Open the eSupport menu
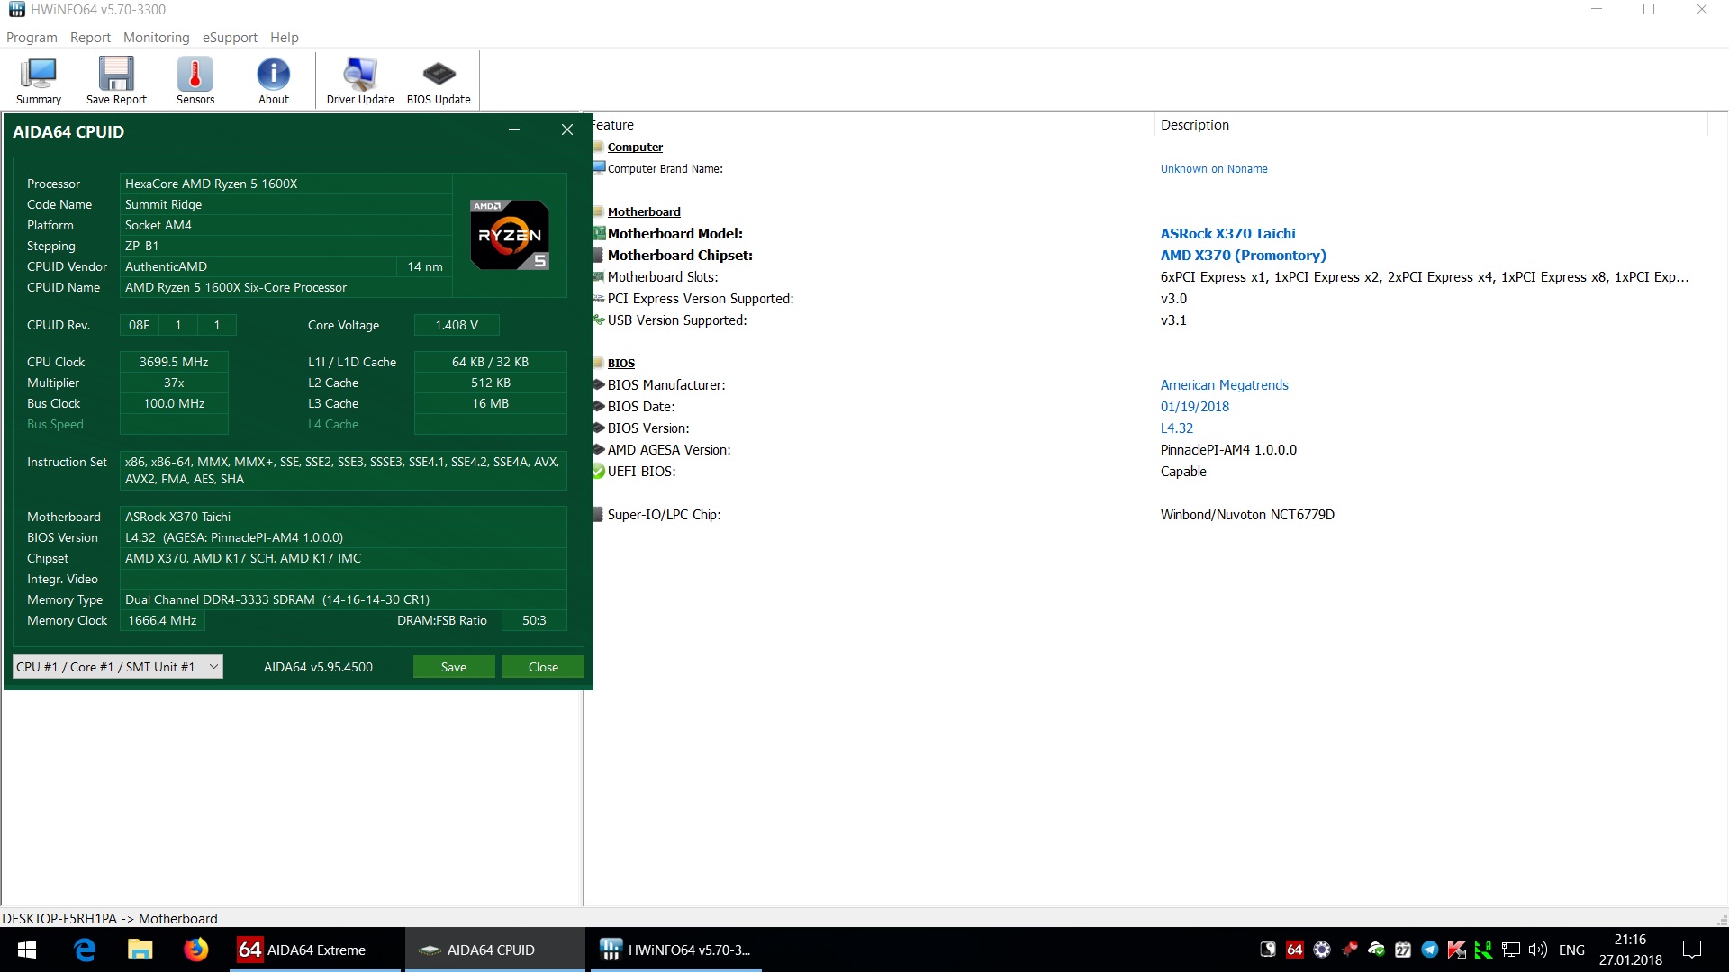 [230, 38]
